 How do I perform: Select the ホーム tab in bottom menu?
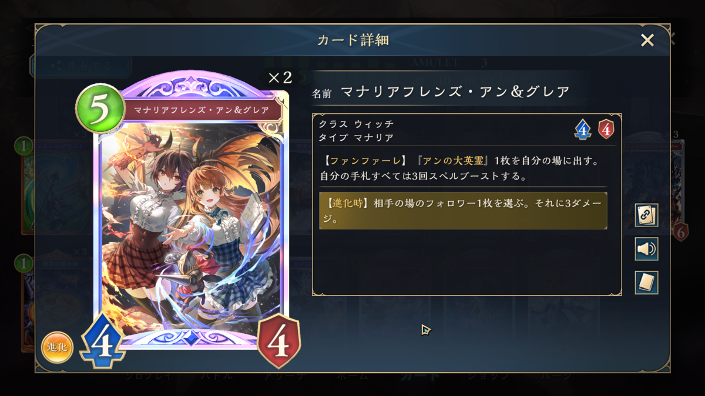coord(352,376)
